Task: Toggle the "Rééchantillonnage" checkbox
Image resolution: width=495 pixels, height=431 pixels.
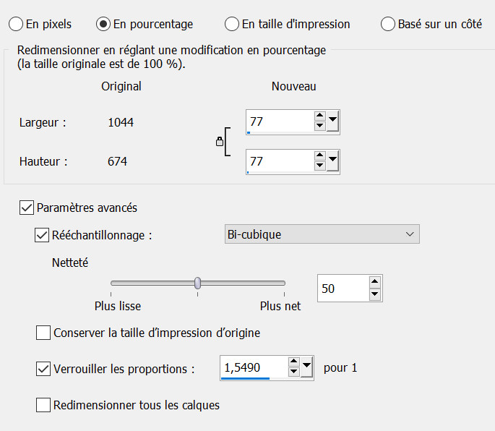Action: (42, 235)
